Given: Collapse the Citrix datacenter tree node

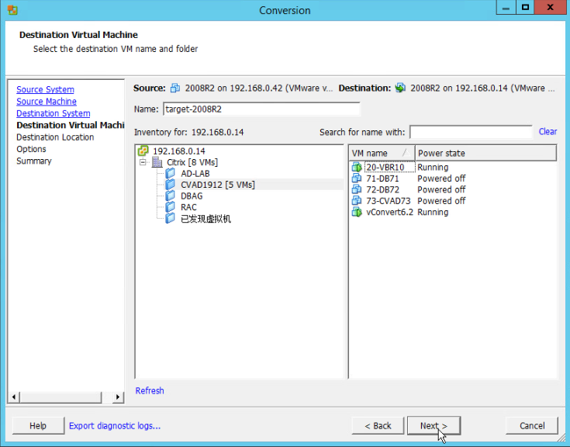Looking at the screenshot, I should [x=143, y=162].
